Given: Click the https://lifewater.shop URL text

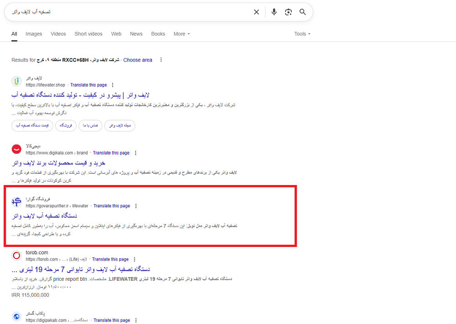Looking at the screenshot, I should point(45,85).
